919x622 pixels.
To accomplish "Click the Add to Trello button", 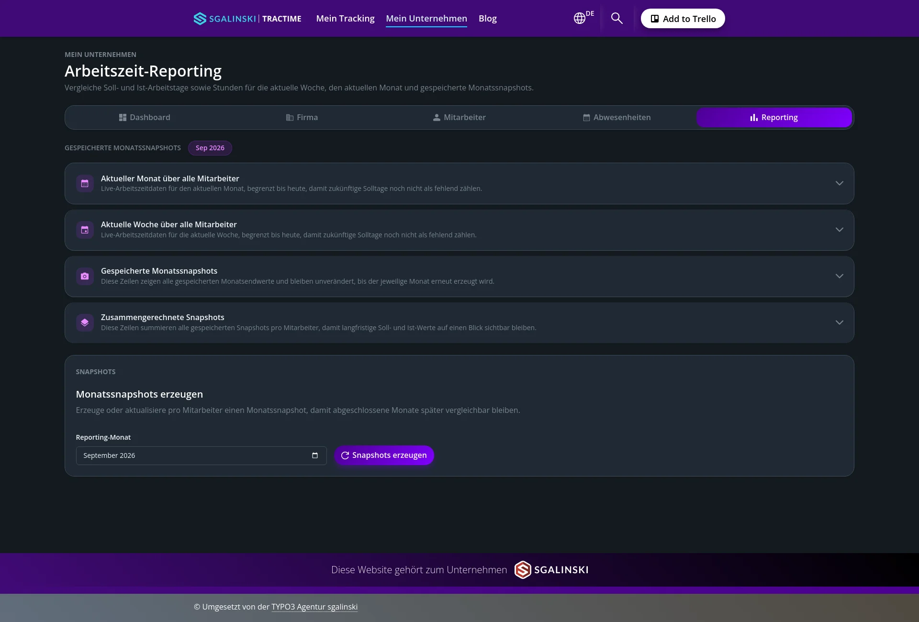I will pyautogui.click(x=683, y=19).
